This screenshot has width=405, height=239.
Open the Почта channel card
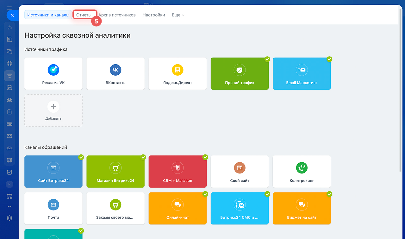[53, 208]
